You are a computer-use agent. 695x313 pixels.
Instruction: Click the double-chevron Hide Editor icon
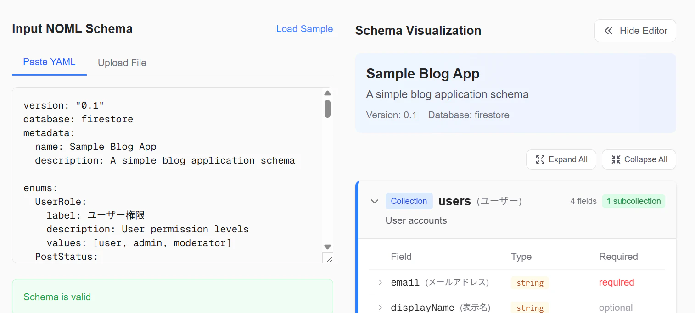(x=608, y=31)
